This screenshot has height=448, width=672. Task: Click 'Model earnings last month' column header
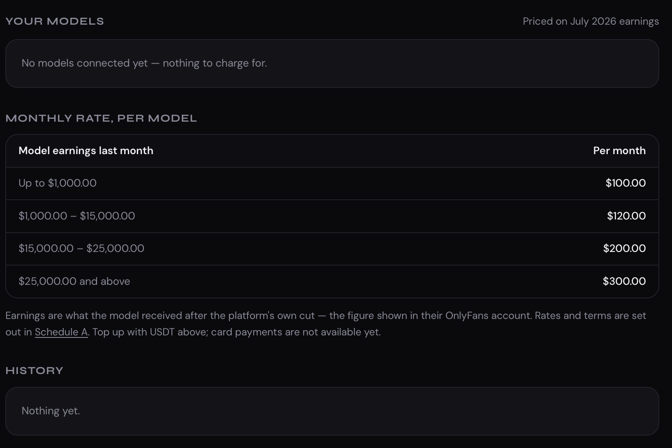pyautogui.click(x=86, y=151)
